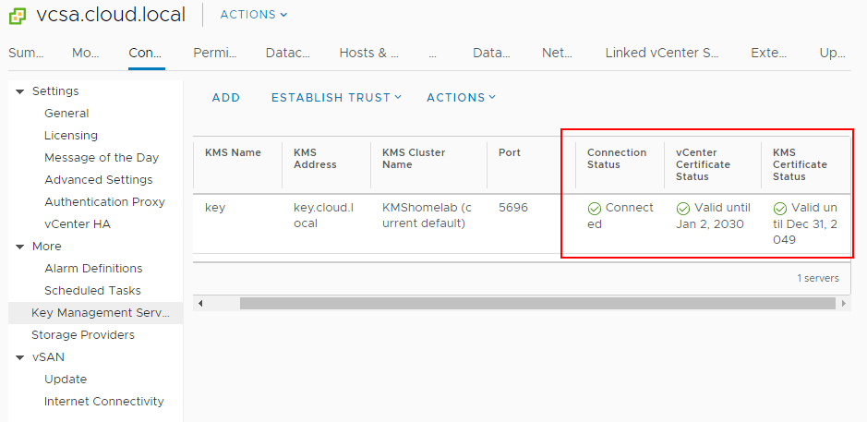Open Storage Providers
The height and width of the screenshot is (422, 867).
pos(83,335)
